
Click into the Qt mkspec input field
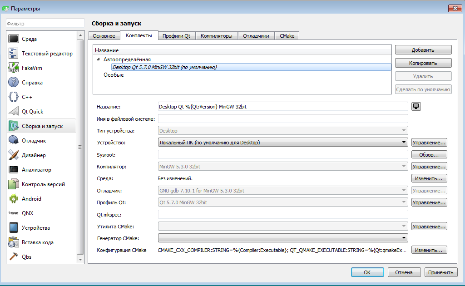(282, 214)
